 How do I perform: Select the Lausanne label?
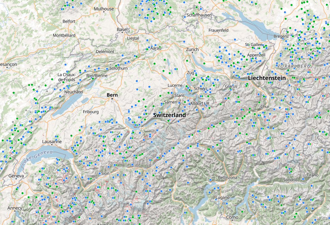[52, 141]
